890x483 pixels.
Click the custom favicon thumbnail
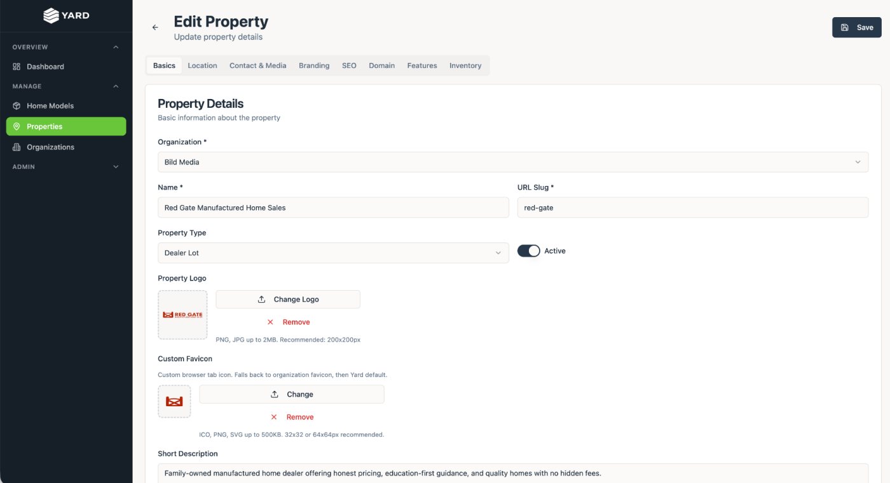click(x=174, y=402)
